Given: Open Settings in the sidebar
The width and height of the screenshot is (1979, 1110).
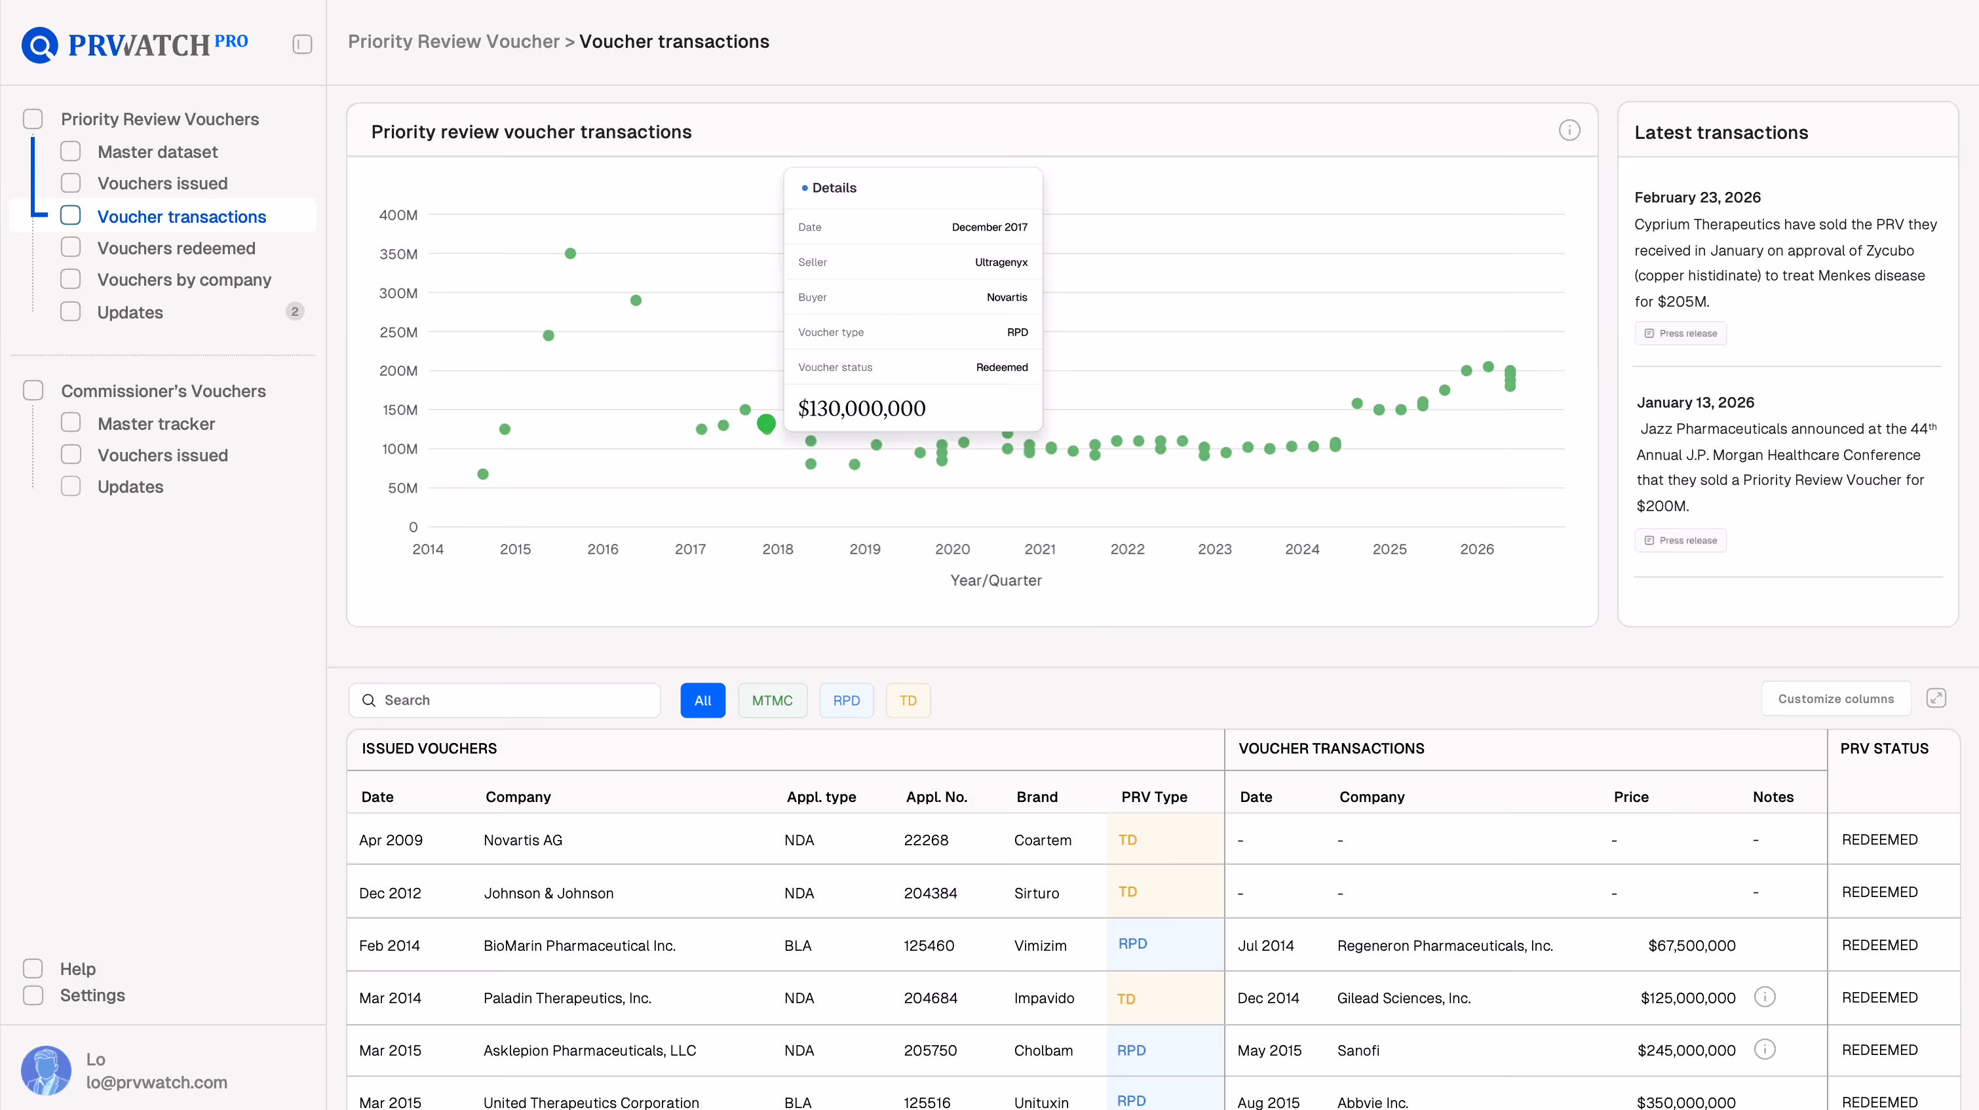Looking at the screenshot, I should pos(92,995).
